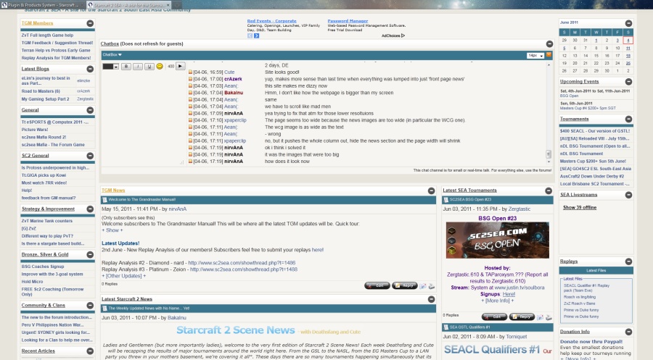Click the orange chatbox icon beside font size
This screenshot has width=653, height=360.
click(549, 55)
